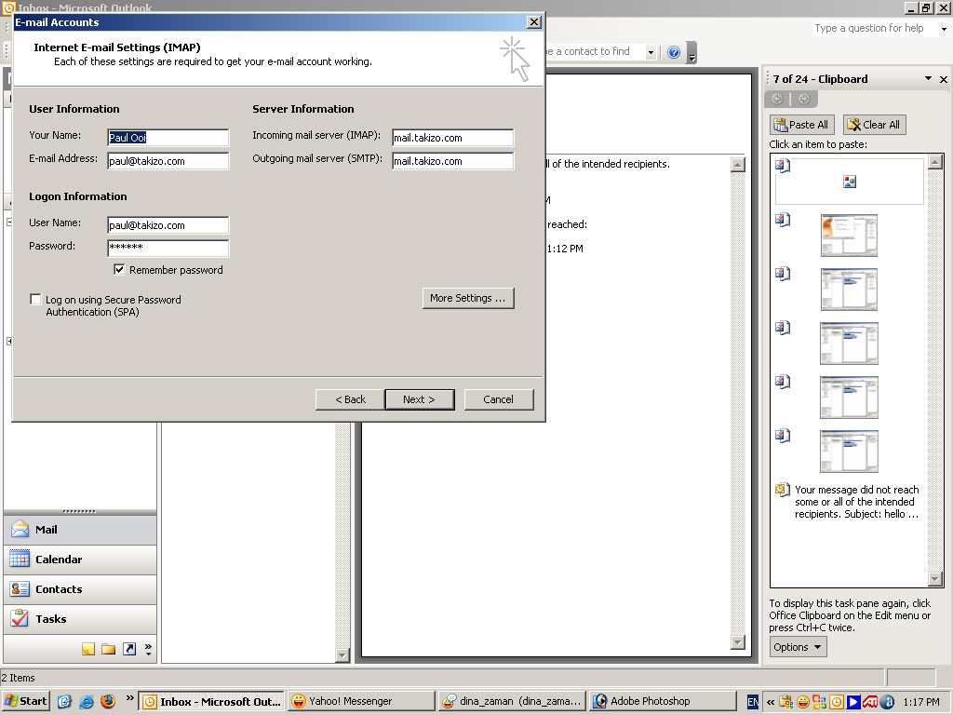Click the Back button in E-mail Accounts
The image size is (953, 715).
pos(350,399)
